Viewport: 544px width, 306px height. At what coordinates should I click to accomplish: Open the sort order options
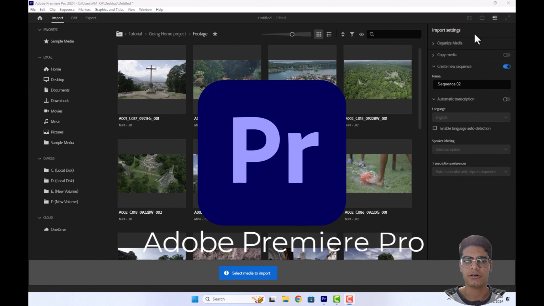(343, 34)
